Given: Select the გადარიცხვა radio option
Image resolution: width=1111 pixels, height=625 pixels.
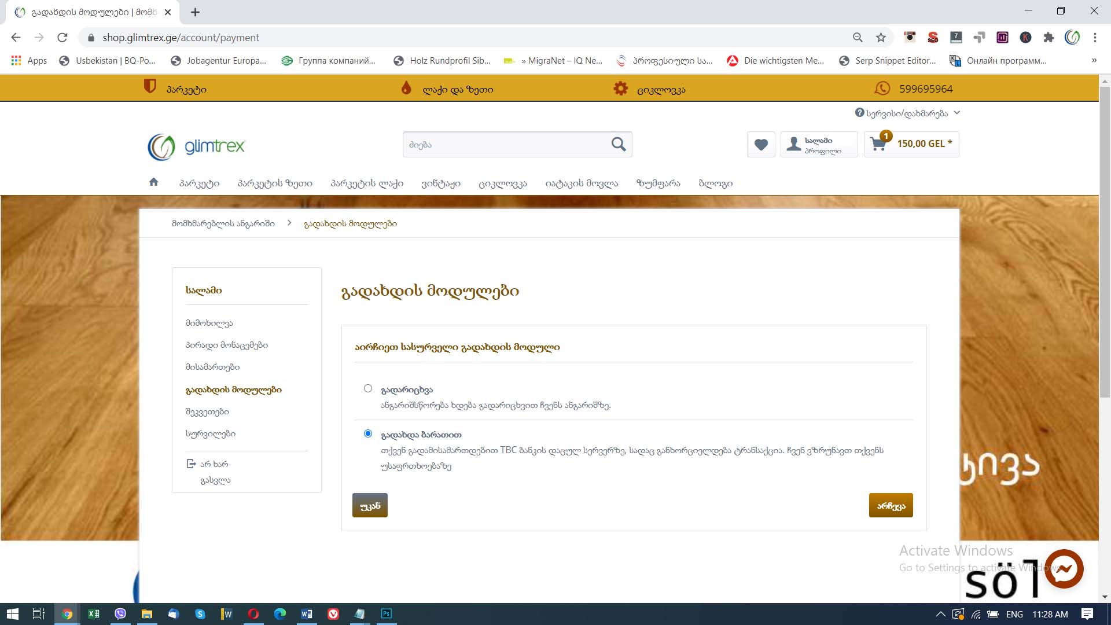Looking at the screenshot, I should (368, 388).
